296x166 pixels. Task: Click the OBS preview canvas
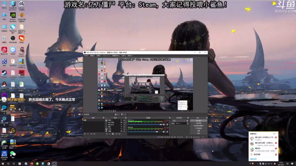pos(145,84)
